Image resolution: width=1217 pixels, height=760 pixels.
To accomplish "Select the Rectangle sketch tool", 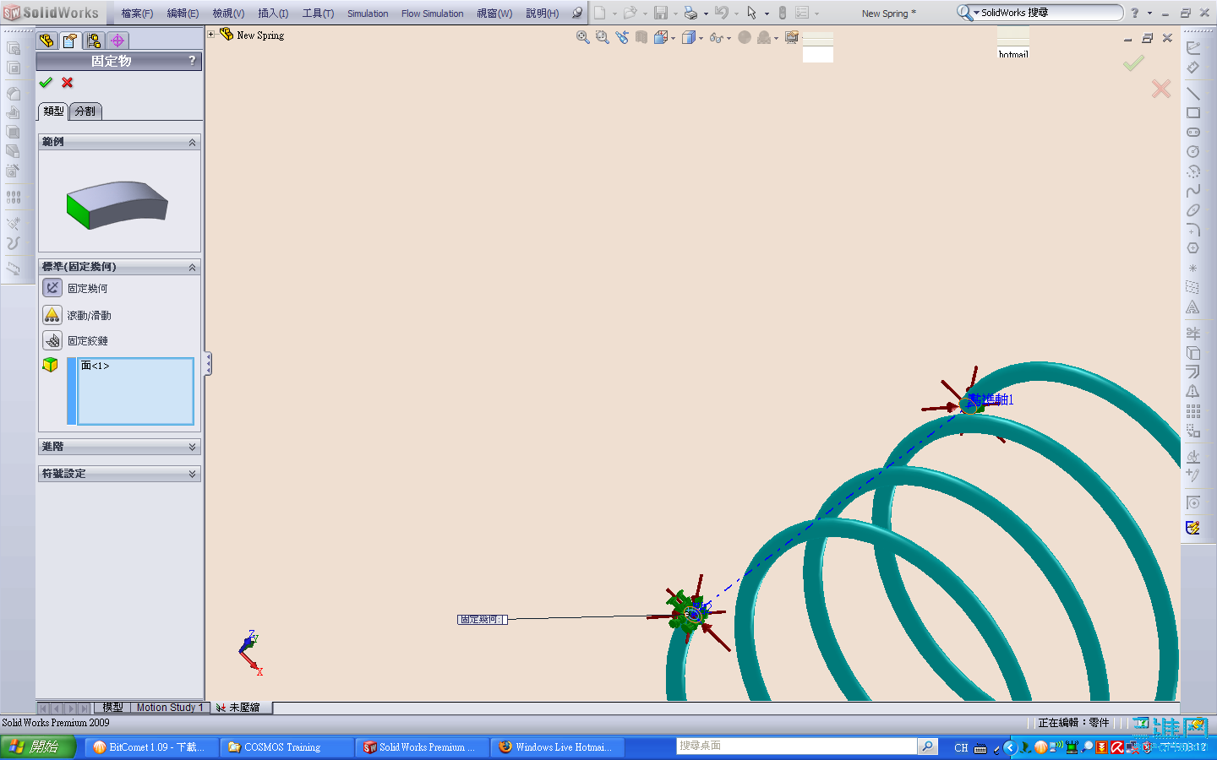I will (1193, 112).
